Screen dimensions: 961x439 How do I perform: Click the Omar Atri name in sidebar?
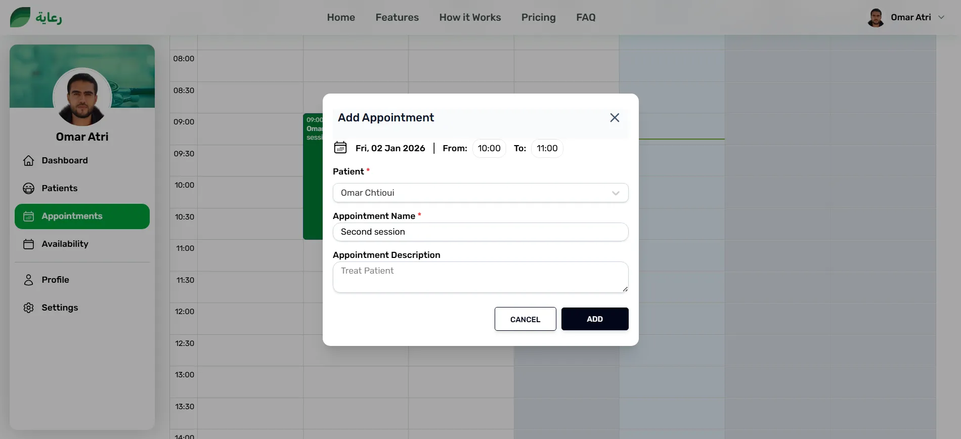[82, 137]
